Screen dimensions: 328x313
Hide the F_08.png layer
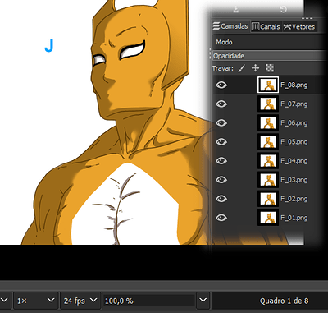click(221, 85)
